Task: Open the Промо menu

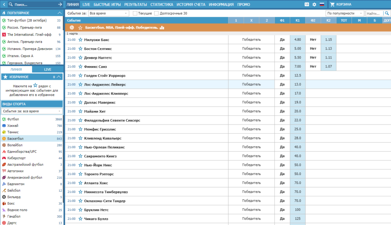Action: 244,4
